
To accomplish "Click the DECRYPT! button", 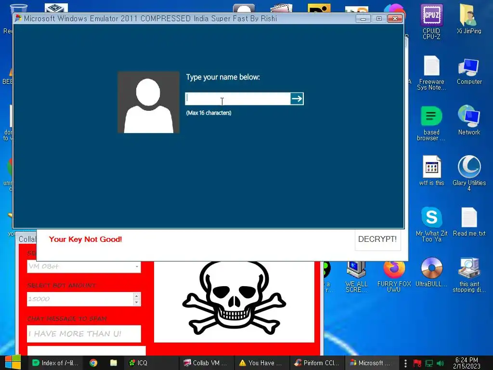I will [x=377, y=239].
